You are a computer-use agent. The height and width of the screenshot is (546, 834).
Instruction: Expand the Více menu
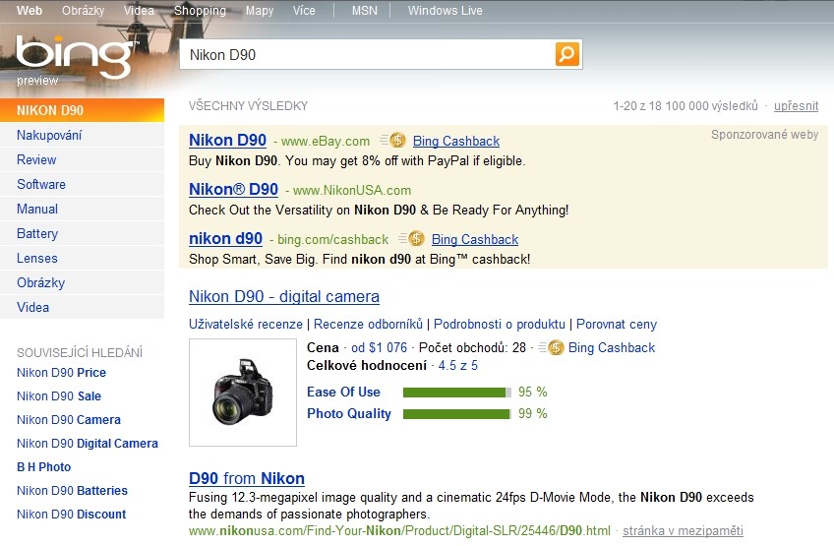click(x=304, y=10)
